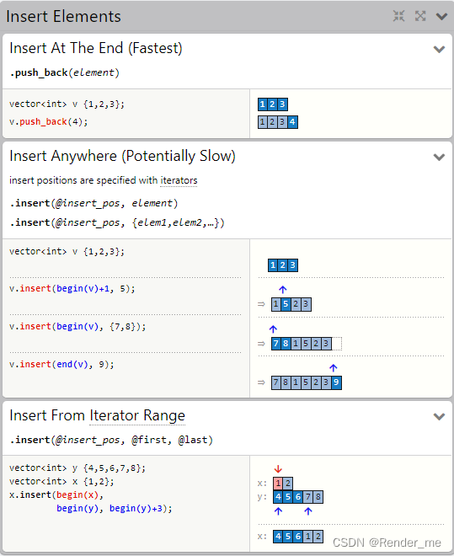Image resolution: width=454 pixels, height=556 pixels.
Task: Click the 'Insert Anywhere (Potentially Slow)' heading
Action: point(122,156)
